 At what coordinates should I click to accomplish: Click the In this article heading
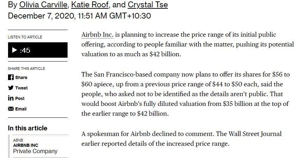click(x=28, y=128)
